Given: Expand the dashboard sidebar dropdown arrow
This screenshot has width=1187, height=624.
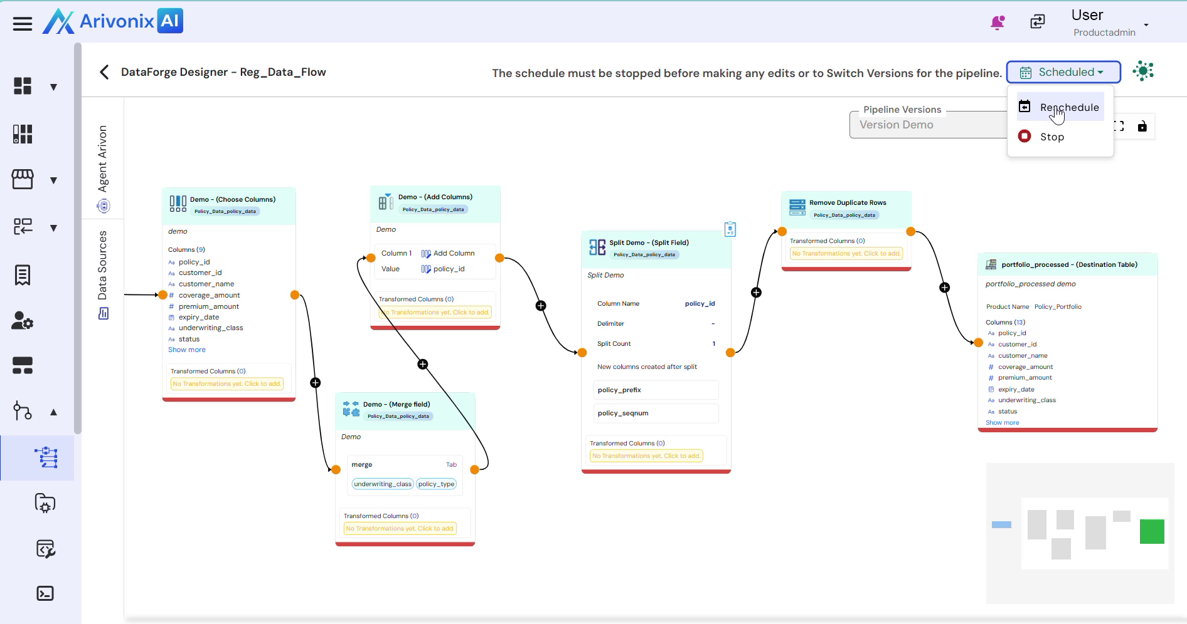Looking at the screenshot, I should click(x=53, y=86).
